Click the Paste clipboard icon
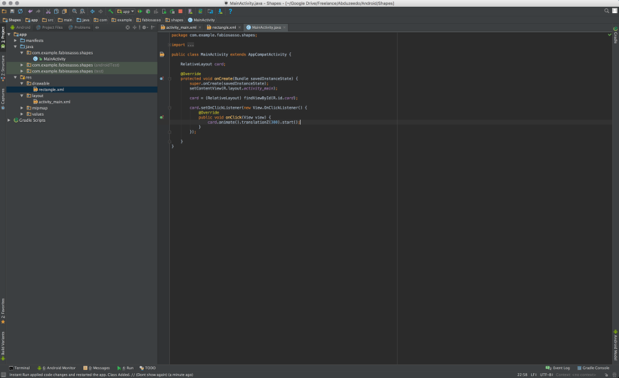The width and height of the screenshot is (619, 378). point(65,12)
